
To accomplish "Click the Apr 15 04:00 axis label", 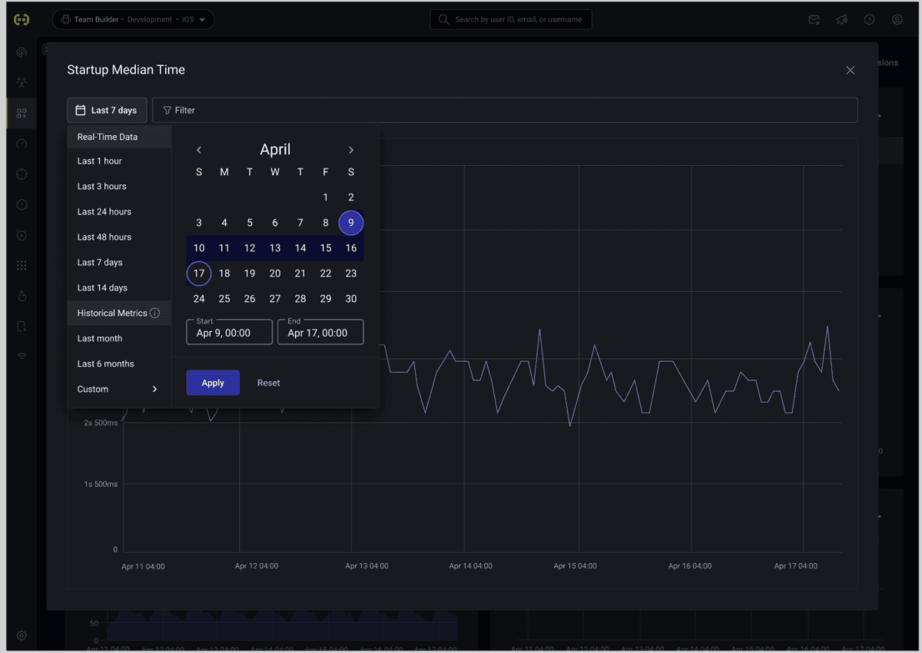I will tap(575, 566).
